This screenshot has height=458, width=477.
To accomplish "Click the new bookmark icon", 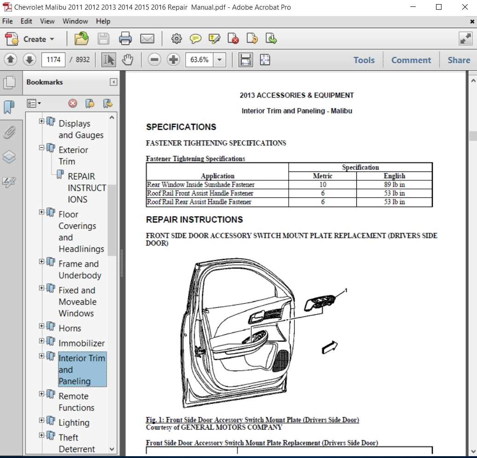I will (x=90, y=103).
